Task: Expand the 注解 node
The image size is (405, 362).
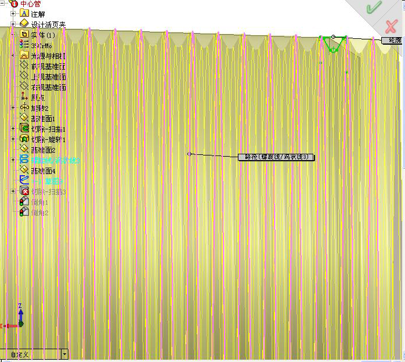Action: tap(13, 13)
